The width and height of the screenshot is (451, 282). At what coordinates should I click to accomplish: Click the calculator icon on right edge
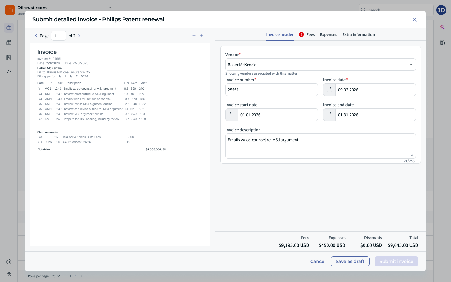tap(442, 43)
